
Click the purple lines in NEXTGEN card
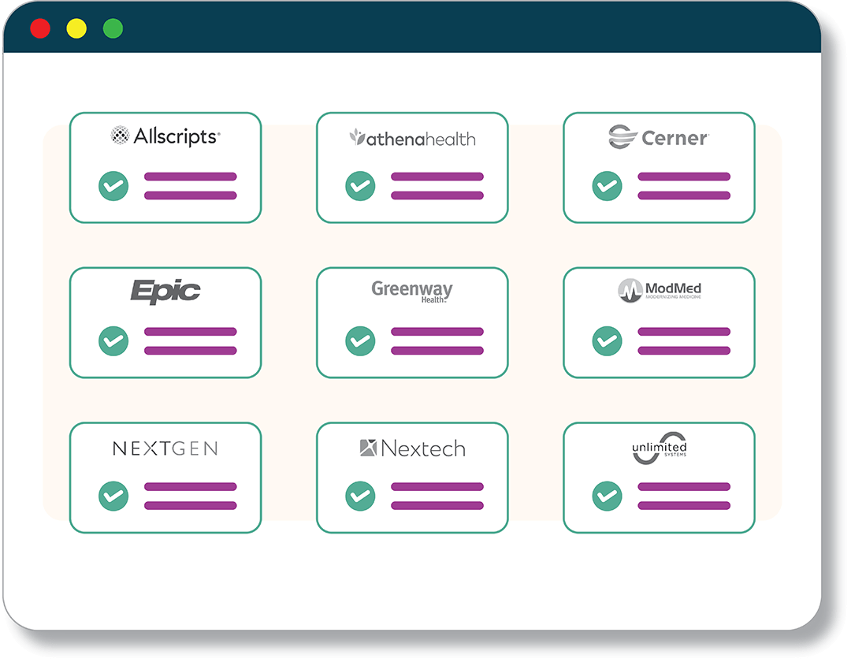click(x=191, y=496)
